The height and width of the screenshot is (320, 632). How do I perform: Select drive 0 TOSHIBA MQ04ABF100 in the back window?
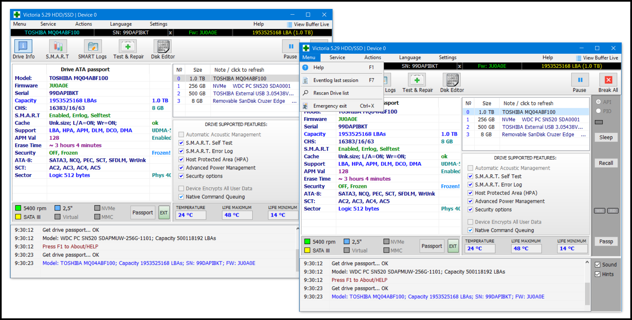pos(236,79)
